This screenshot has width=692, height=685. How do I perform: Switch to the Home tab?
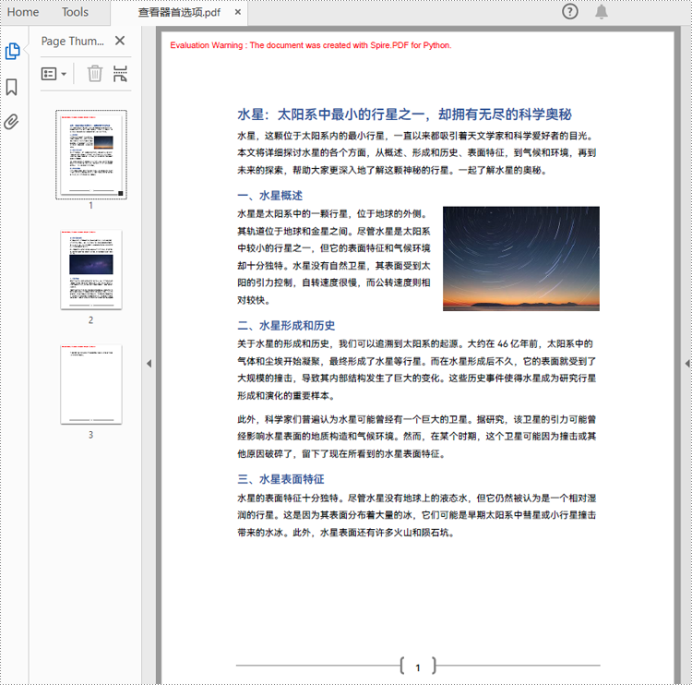point(23,12)
